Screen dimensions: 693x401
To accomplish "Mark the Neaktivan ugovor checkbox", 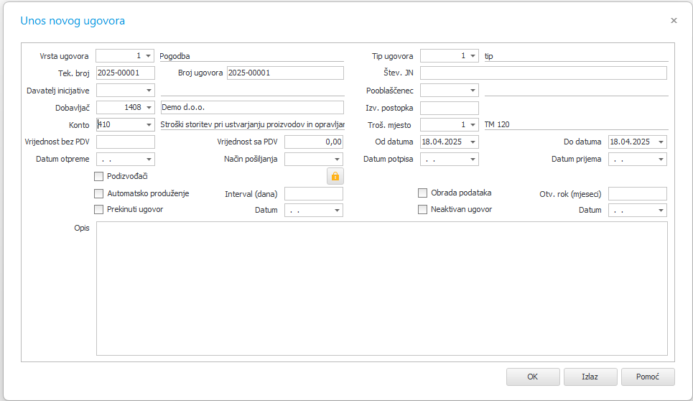I will (422, 210).
